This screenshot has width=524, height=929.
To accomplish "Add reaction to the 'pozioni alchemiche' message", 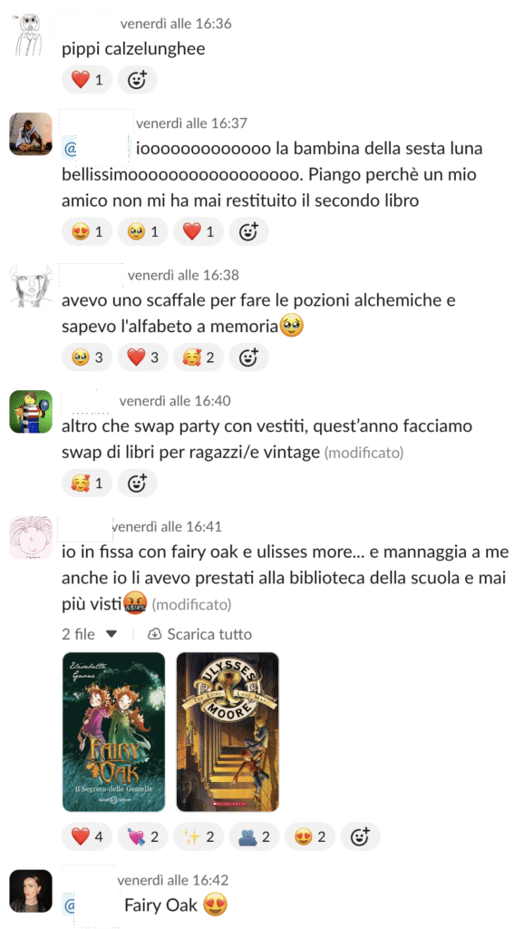I will [x=248, y=357].
